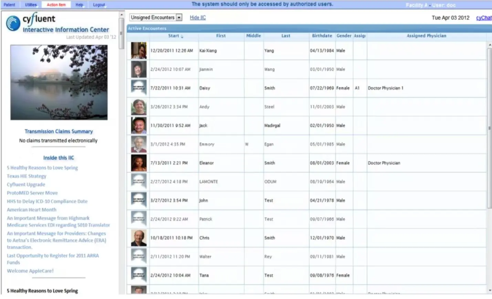Sort encounters by the Birthdate column header
This screenshot has height=299, width=492.
tap(322, 36)
